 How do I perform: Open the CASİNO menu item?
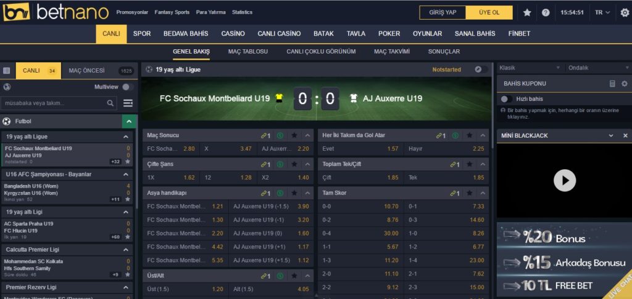click(233, 34)
